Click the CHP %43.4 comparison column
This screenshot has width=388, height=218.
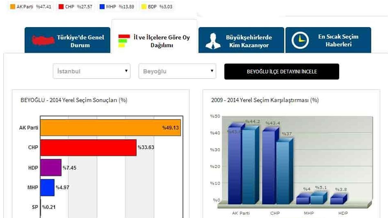271,166
